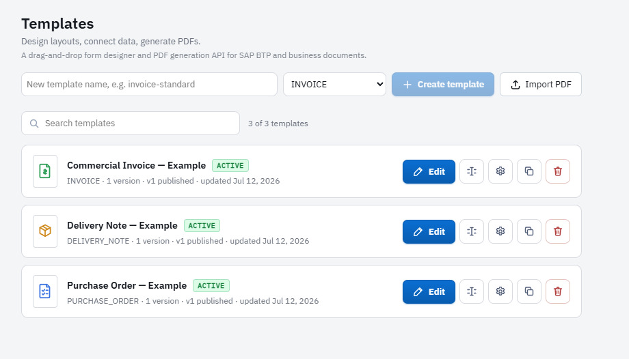The height and width of the screenshot is (359, 629).
Task: Open field mapping icon for Commercial Invoice
Action: 471,171
